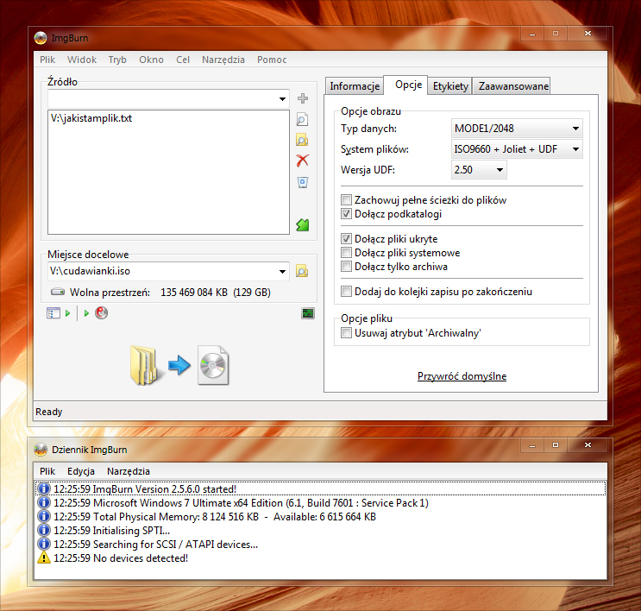641x611 pixels.
Task: Click the green arrow icon beside the source list
Action: 303,224
